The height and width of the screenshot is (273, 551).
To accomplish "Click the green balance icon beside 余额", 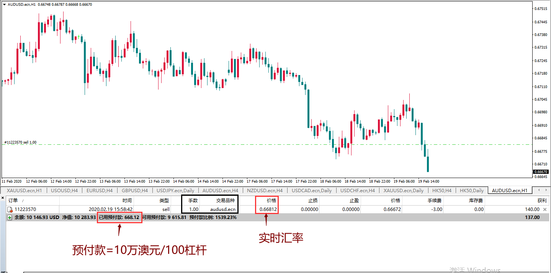I will coord(10,217).
